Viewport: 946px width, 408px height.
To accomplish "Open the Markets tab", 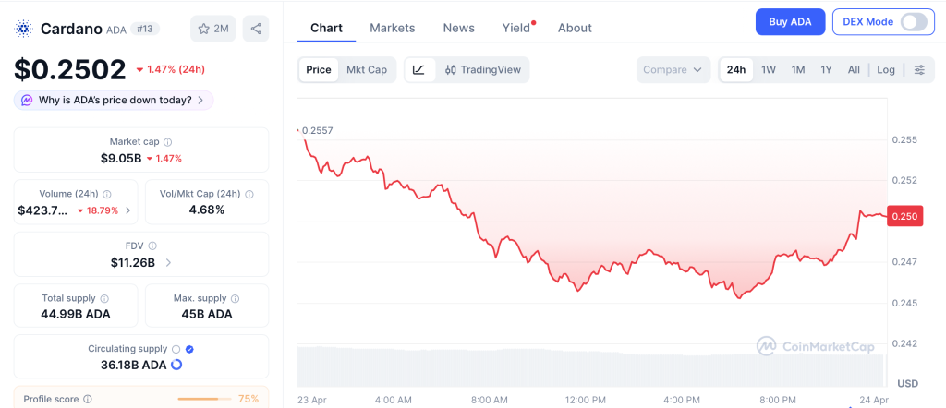I will 393,28.
